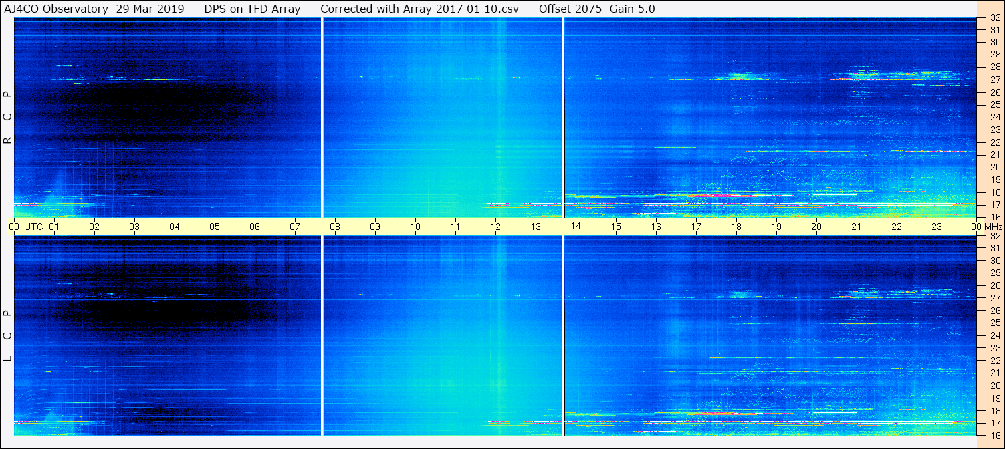
Task: Click the 19 hour tick on the time axis
Action: coord(776,227)
